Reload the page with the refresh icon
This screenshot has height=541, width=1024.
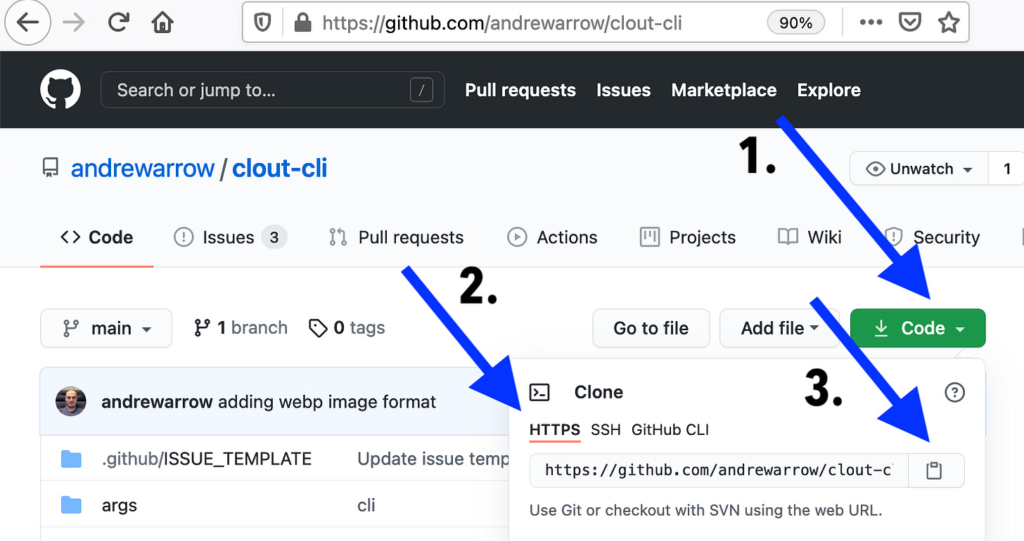(x=118, y=22)
